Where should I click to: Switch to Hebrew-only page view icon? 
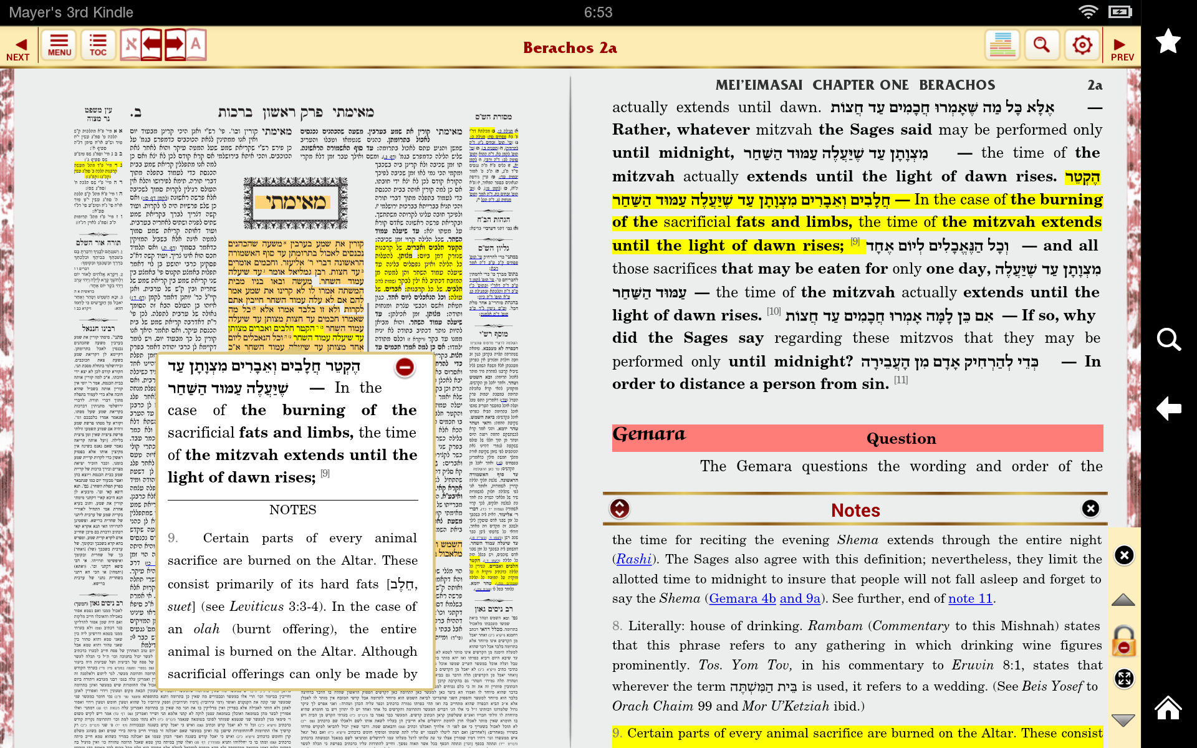(130, 45)
